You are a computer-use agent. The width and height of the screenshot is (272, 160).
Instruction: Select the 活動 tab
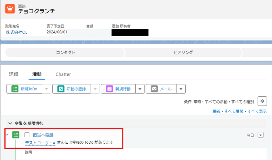[37, 74]
